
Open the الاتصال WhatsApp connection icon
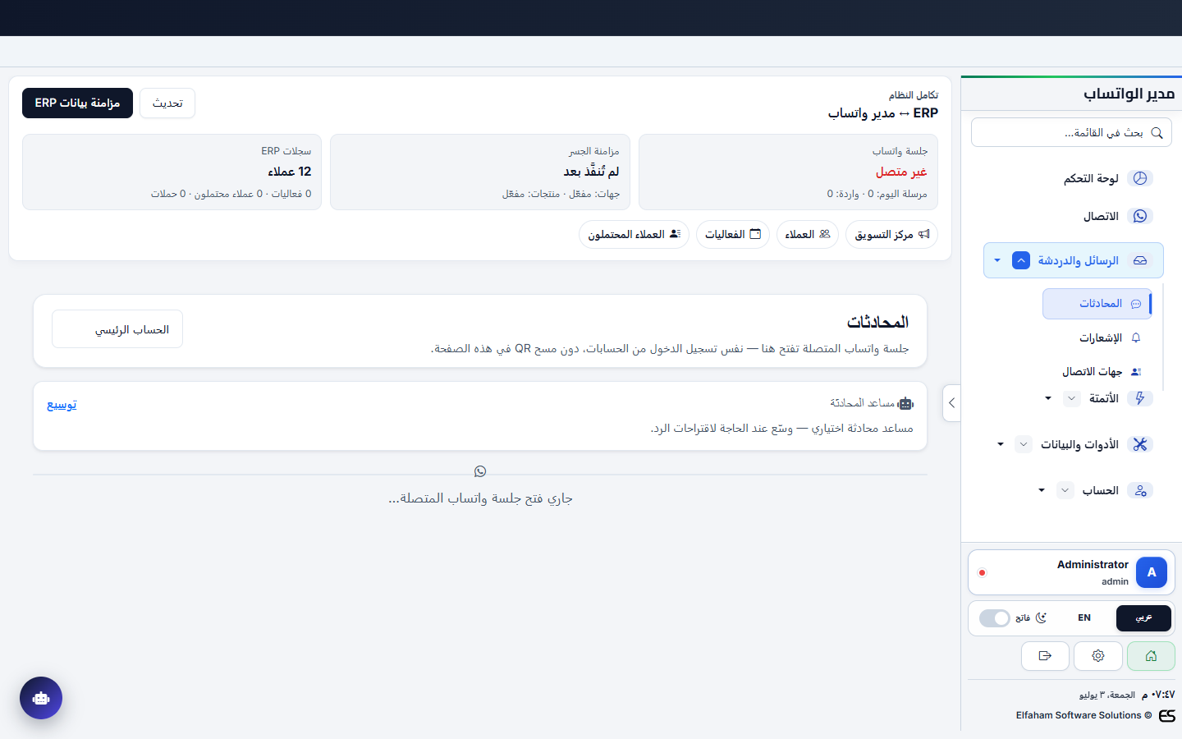tap(1139, 216)
